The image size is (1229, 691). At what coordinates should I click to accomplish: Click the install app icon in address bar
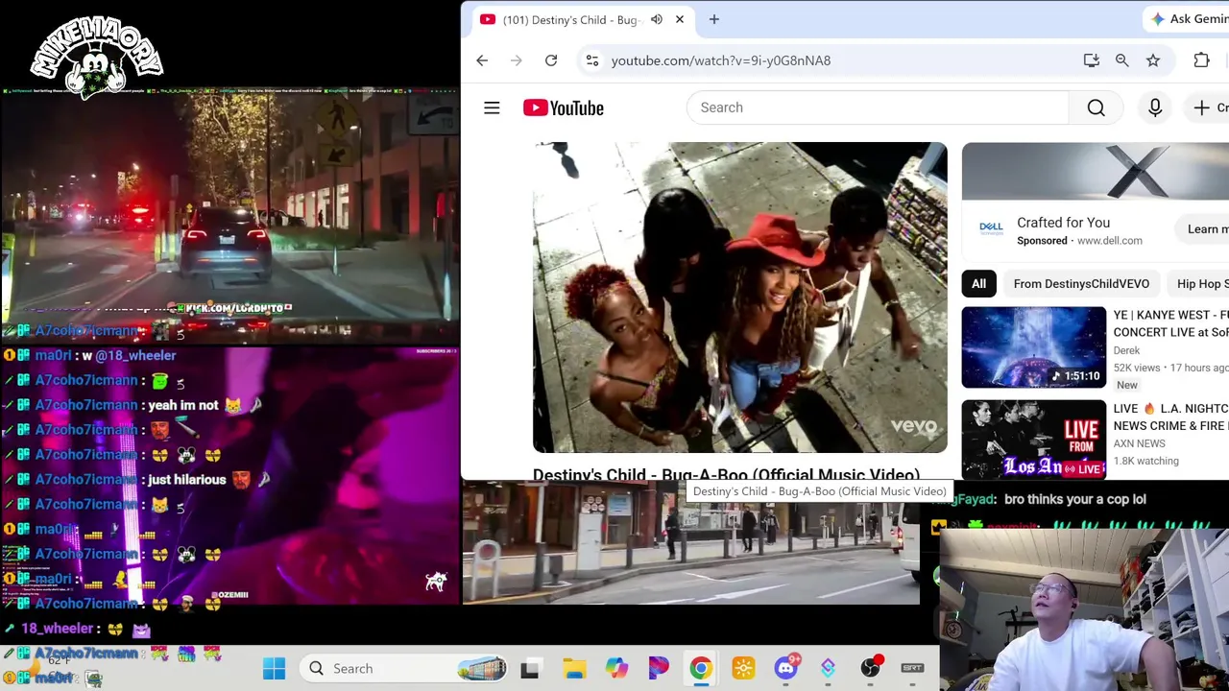[x=1092, y=60]
